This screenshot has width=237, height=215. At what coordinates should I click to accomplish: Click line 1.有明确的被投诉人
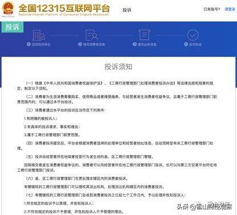click(x=41, y=119)
